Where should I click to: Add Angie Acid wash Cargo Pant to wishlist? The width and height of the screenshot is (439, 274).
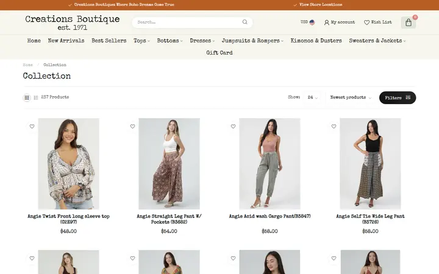[x=233, y=127]
